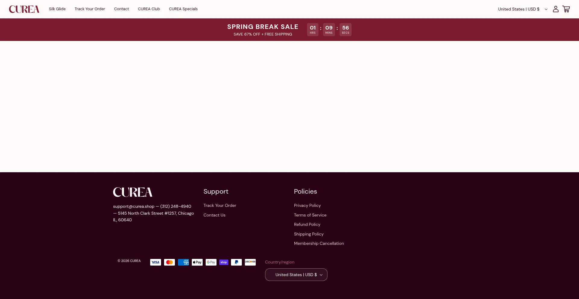Click the PayPal payment icon
The width and height of the screenshot is (579, 299).
pos(236,262)
